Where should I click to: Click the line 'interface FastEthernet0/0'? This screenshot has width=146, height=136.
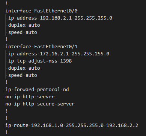[41, 11]
